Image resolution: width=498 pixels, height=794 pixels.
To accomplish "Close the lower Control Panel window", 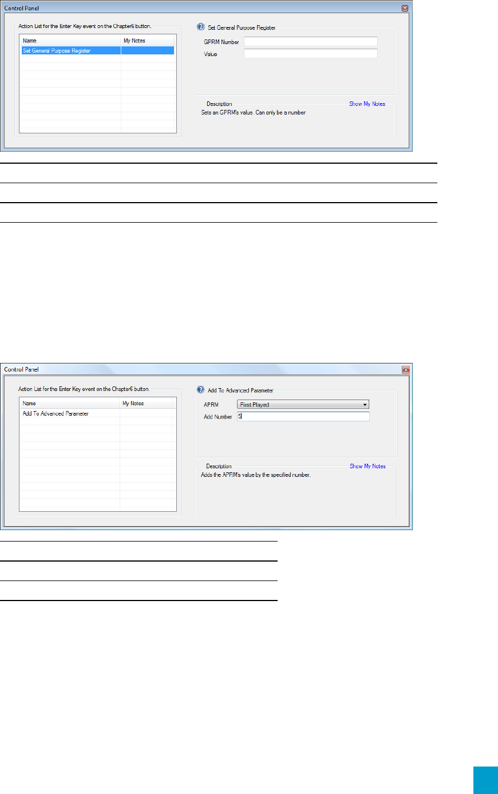I will [x=405, y=370].
